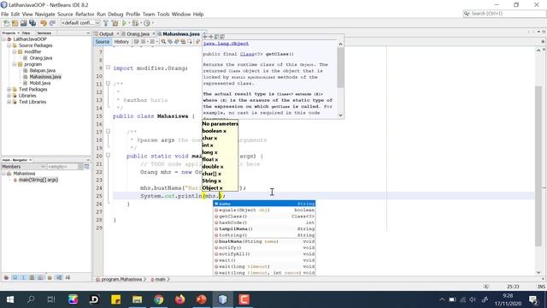Viewport: 547px width, 308px height.
Task: Toggle Show Inherited Members in Navigator
Action: pyautogui.click(x=6, y=277)
